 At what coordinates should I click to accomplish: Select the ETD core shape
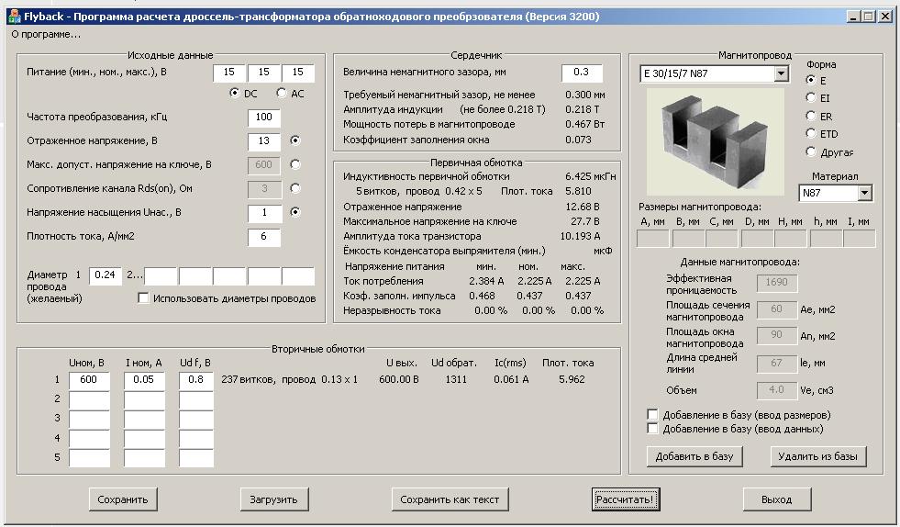[811, 134]
